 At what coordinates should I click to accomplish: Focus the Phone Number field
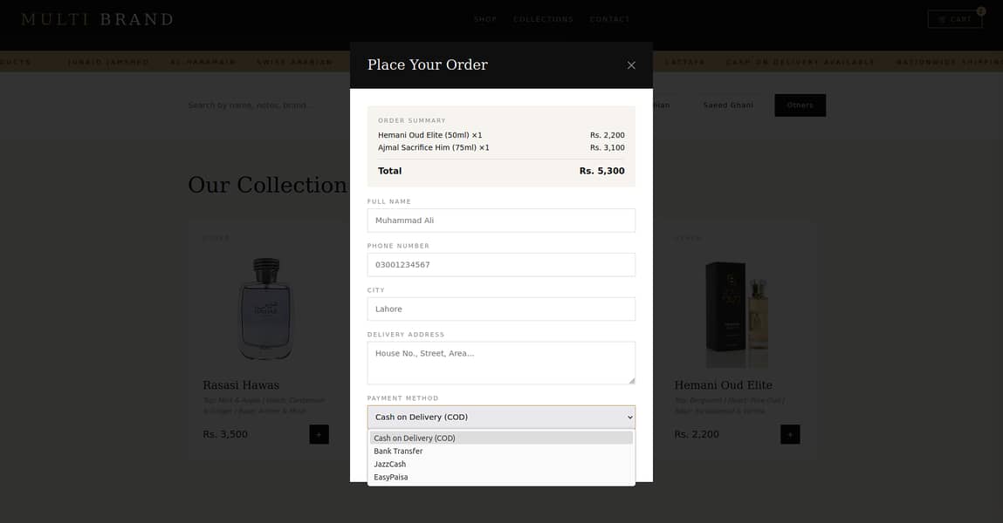(501, 264)
